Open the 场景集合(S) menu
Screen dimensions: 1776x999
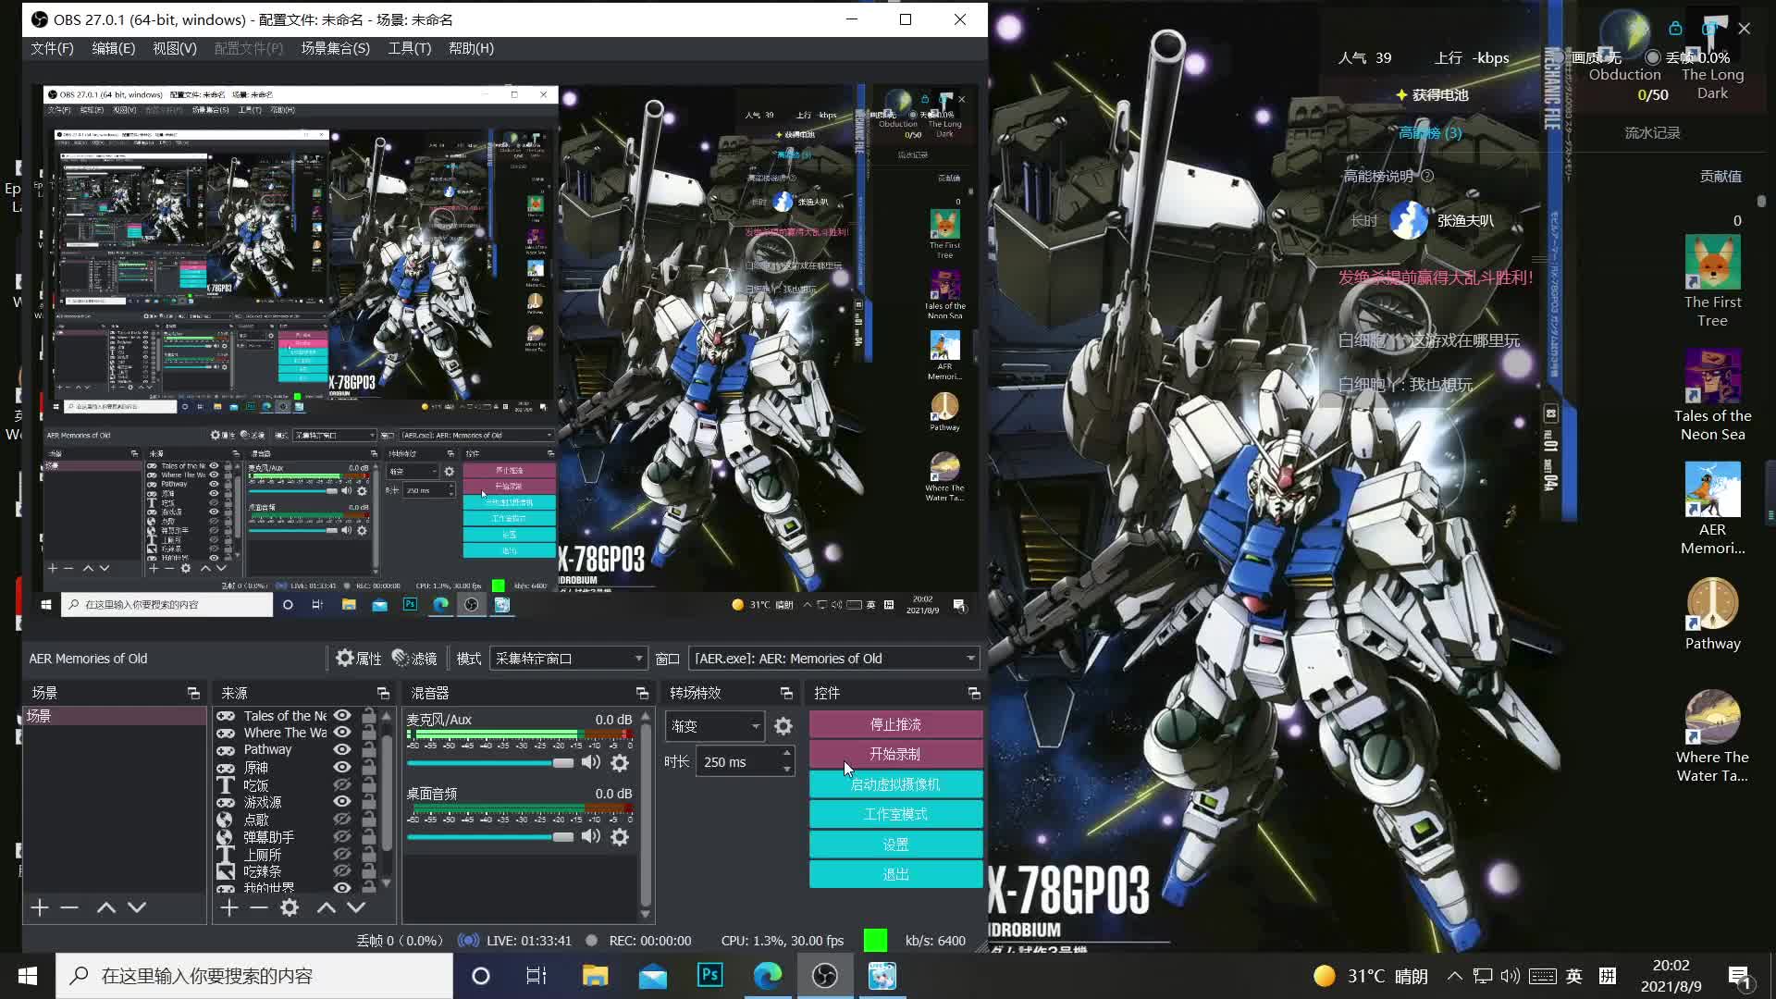335,48
